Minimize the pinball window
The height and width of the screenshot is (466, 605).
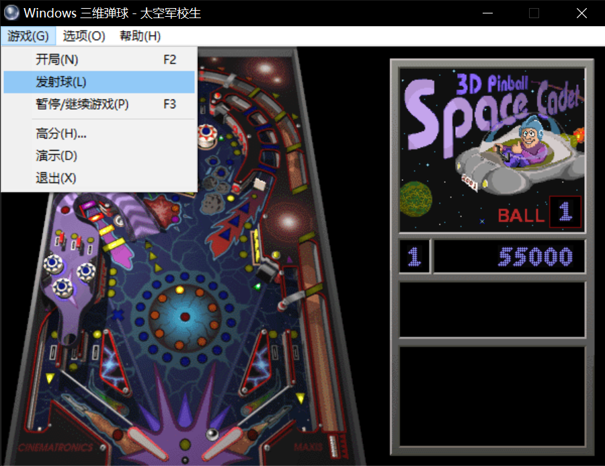coord(488,13)
